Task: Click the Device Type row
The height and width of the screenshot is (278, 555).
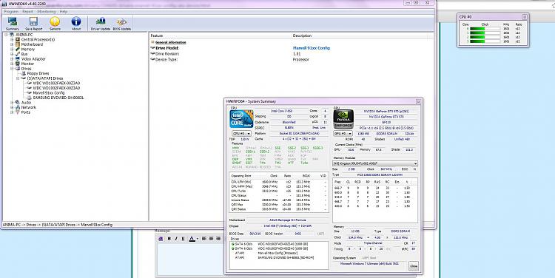Action: pyautogui.click(x=166, y=59)
